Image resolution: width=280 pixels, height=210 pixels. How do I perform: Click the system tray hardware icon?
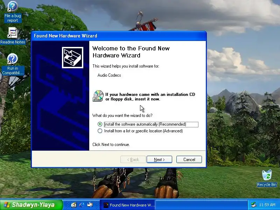pyautogui.click(x=253, y=205)
